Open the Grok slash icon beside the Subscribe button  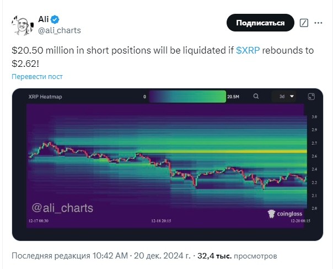[304, 23]
